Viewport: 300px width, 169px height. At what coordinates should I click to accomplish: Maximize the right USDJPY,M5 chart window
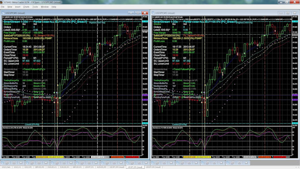pyautogui.click(x=288, y=13)
